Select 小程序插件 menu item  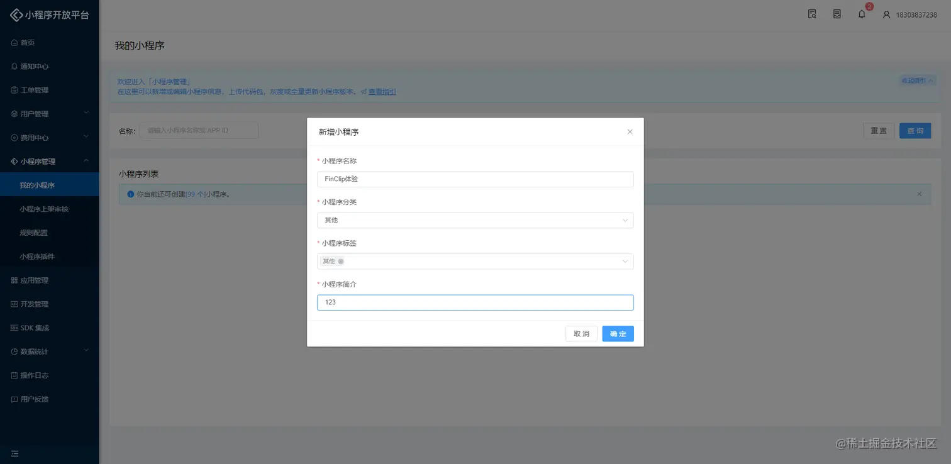pos(50,257)
